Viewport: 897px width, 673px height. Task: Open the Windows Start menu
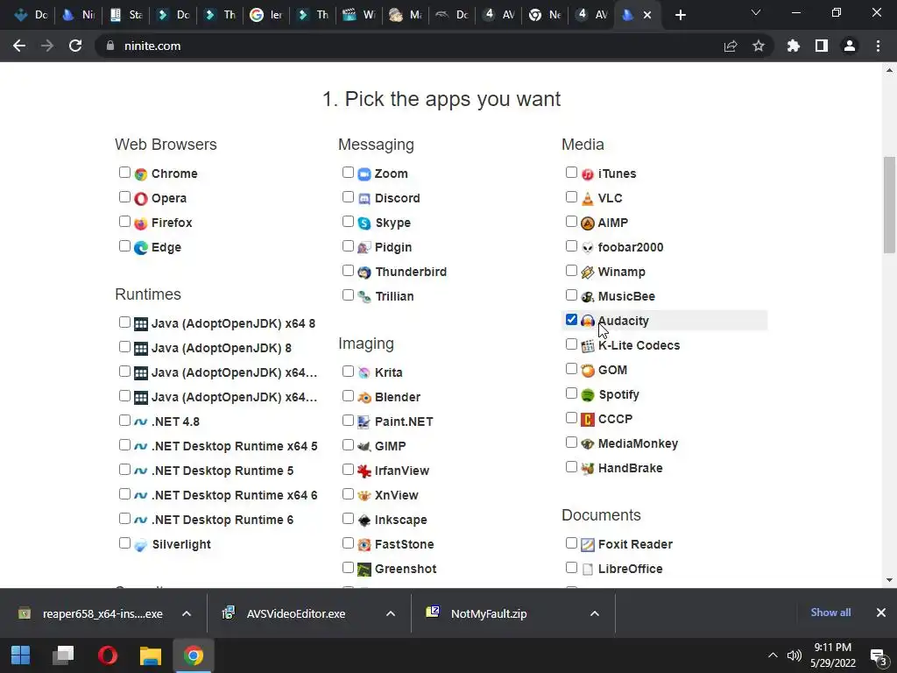(x=21, y=655)
